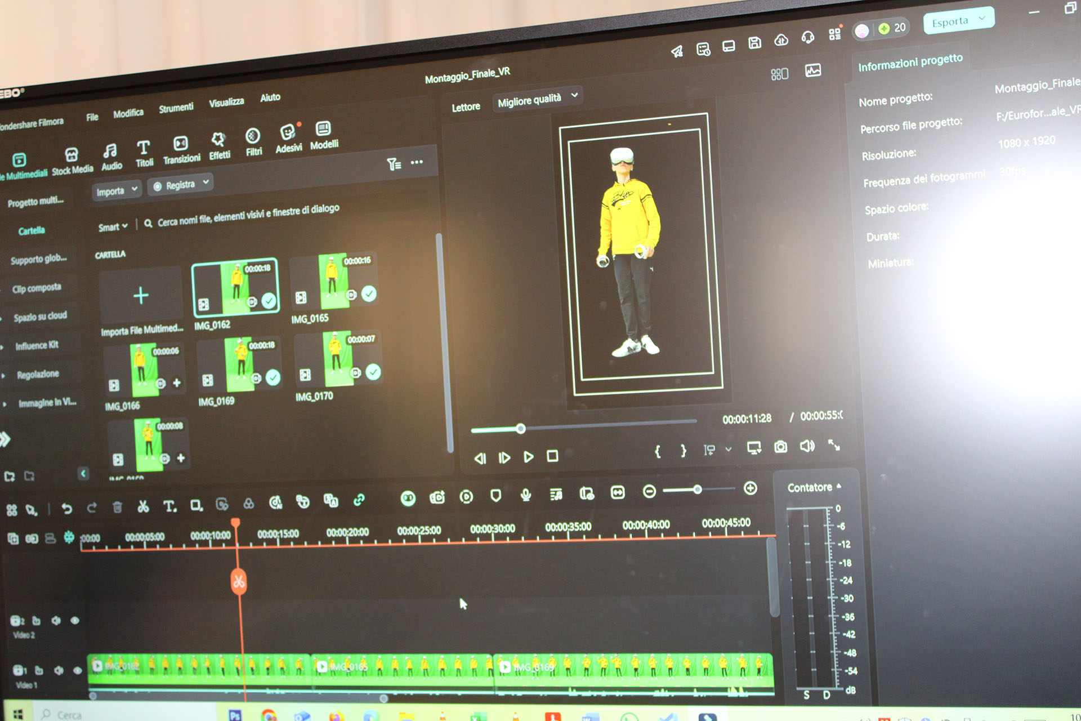
Task: Select Cartella in the sidebar
Action: (x=32, y=230)
